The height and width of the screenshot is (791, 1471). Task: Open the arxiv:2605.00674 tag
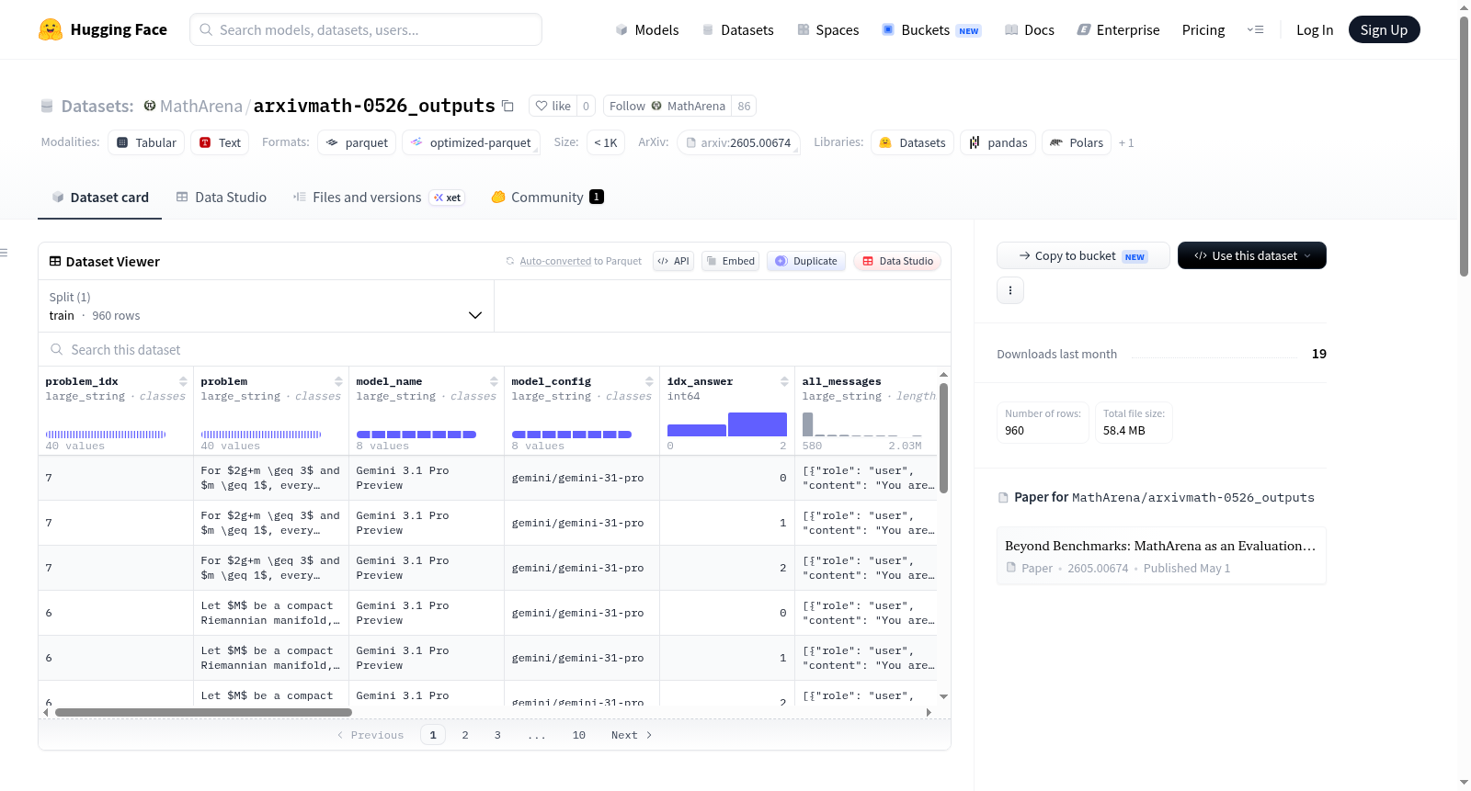click(738, 142)
